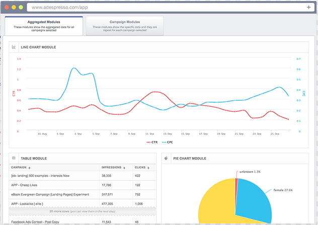The image size is (318, 225).
Task: Click the LINE CHART MODULE title
Action: click(x=38, y=47)
